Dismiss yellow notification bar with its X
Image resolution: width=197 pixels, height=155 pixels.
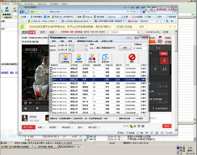click(x=175, y=26)
